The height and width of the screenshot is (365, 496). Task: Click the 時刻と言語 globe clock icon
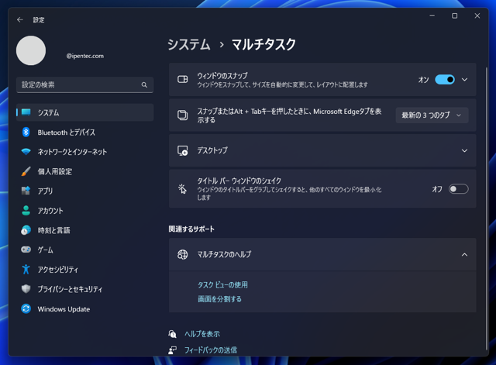tap(26, 230)
